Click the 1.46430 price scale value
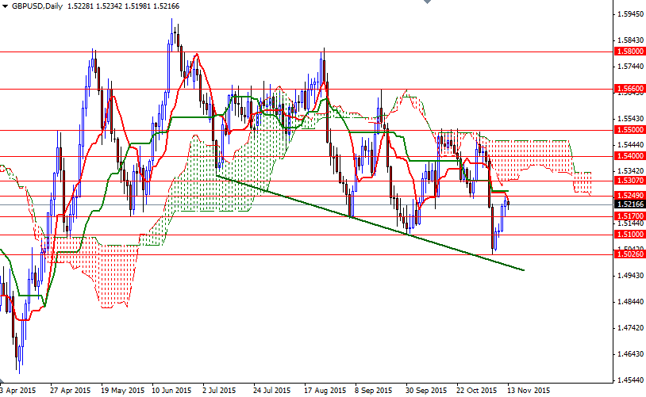646x397 pixels. tap(630, 354)
